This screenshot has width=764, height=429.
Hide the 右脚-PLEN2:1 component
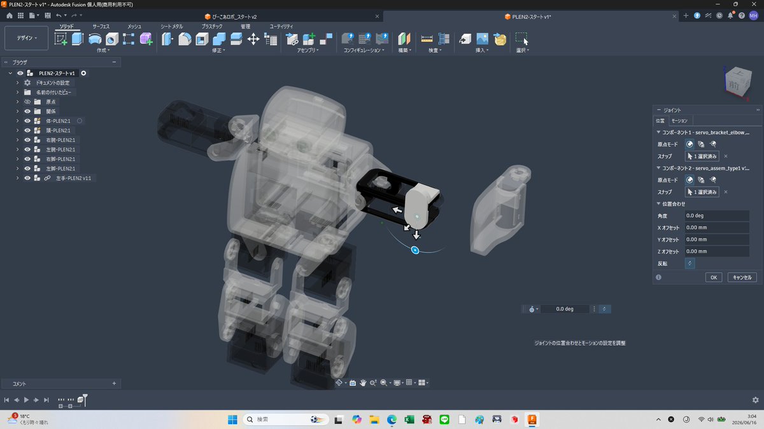click(27, 159)
